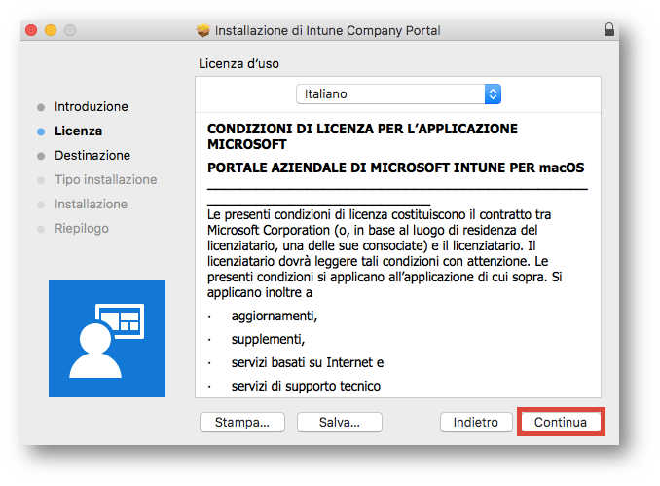
Task: Select the Installazione step
Action: (91, 205)
